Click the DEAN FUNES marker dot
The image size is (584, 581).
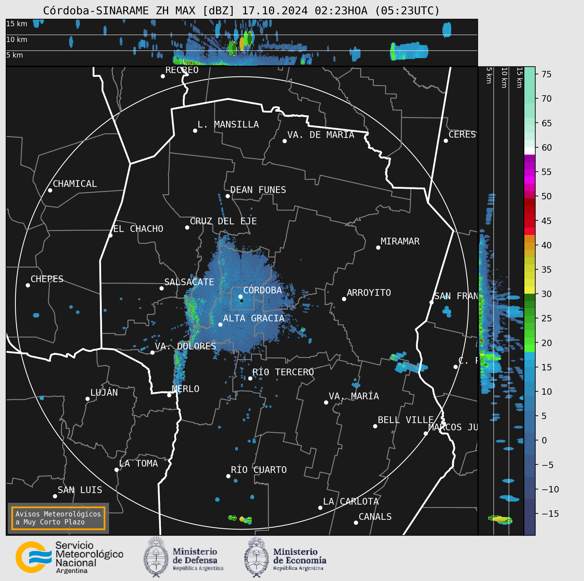tap(228, 196)
